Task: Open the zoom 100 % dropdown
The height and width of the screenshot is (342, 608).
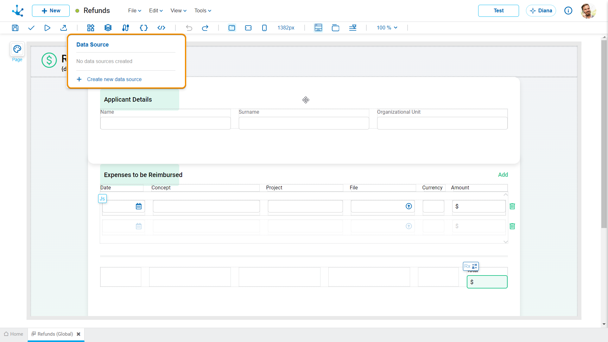Action: (387, 28)
